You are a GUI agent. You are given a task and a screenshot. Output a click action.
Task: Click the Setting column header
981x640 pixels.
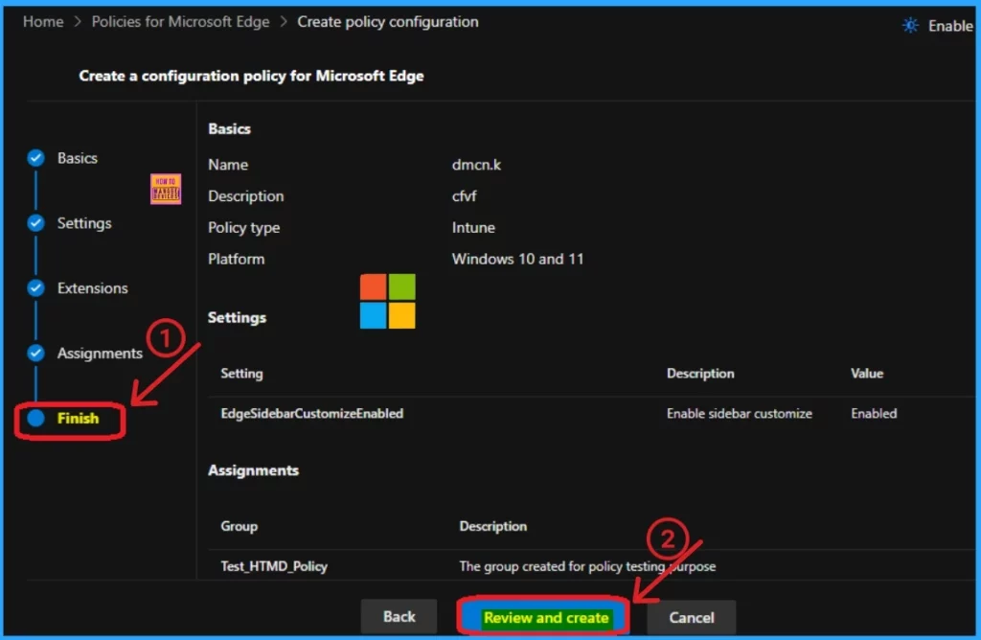tap(241, 374)
